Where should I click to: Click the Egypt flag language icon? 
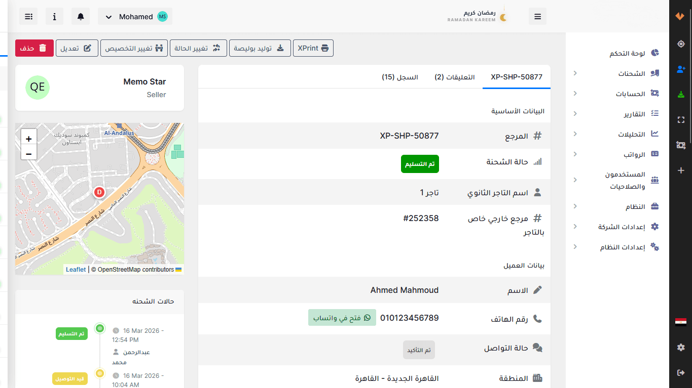680,322
